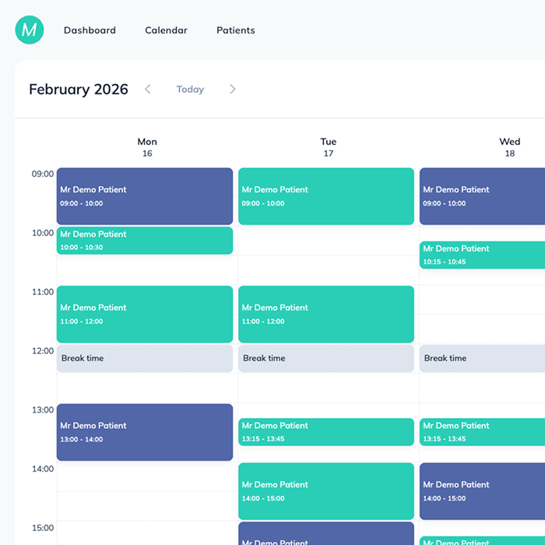
Task: Click Tuesday's Break time block
Action: click(326, 358)
